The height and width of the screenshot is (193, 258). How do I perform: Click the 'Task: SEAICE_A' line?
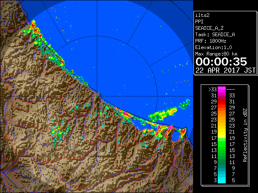click(x=215, y=35)
